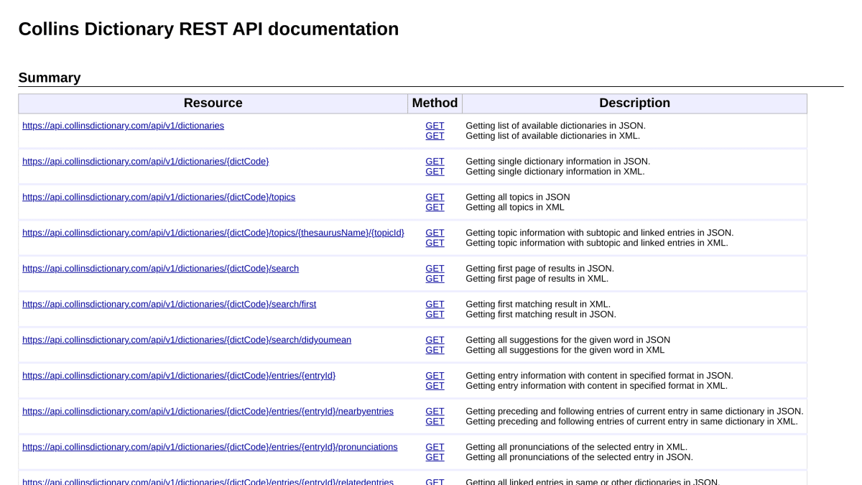The image size is (862, 485).
Task: Click GET for all pronunciations in XML
Action: (435, 447)
